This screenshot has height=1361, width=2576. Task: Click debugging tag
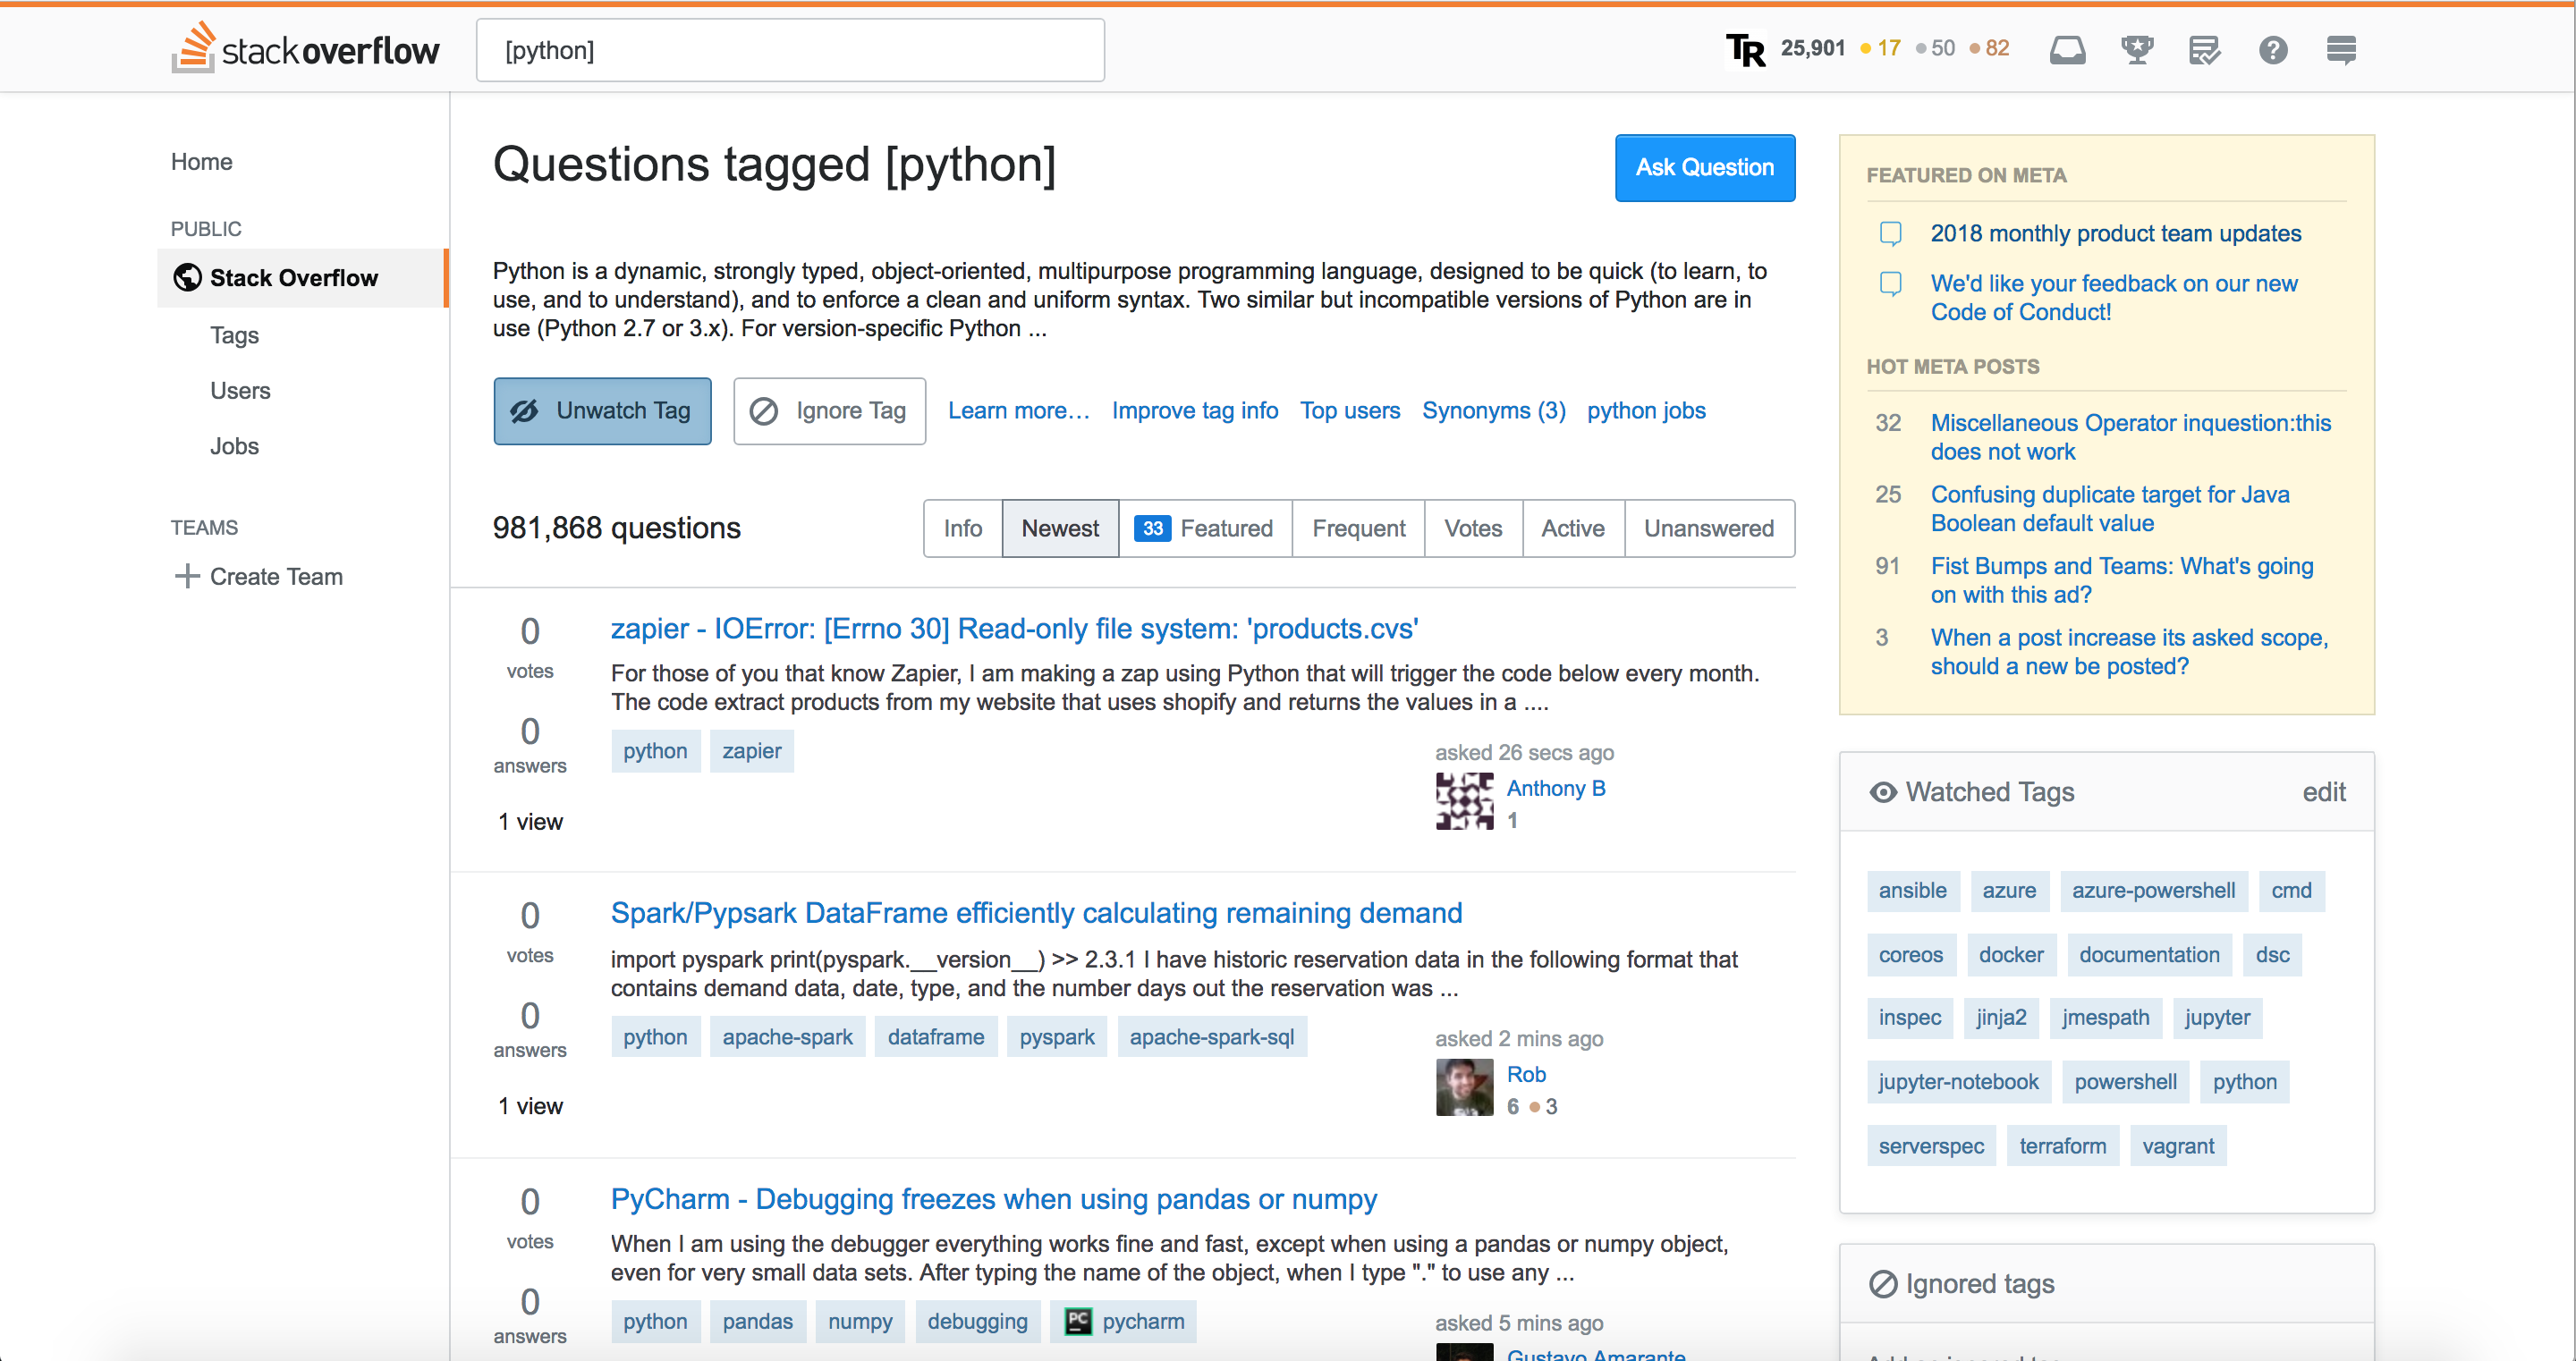click(x=977, y=1321)
